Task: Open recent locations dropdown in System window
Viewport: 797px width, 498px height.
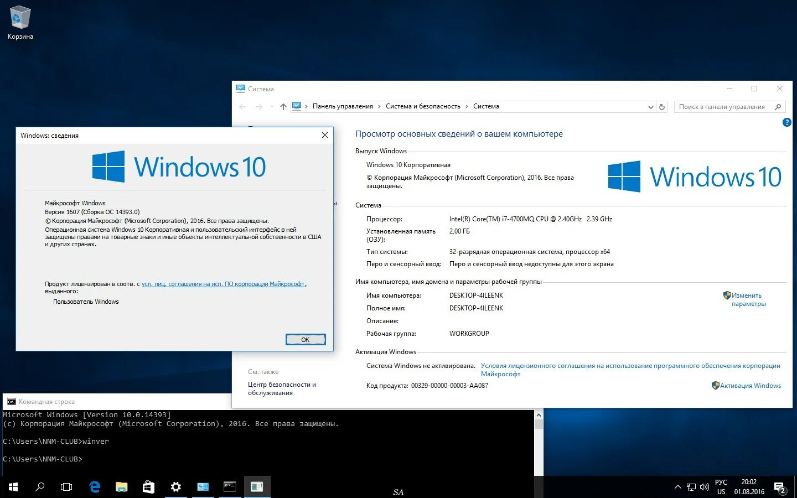Action: point(271,107)
